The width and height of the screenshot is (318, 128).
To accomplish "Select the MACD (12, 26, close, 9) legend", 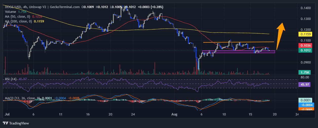I will [x=22, y=98].
